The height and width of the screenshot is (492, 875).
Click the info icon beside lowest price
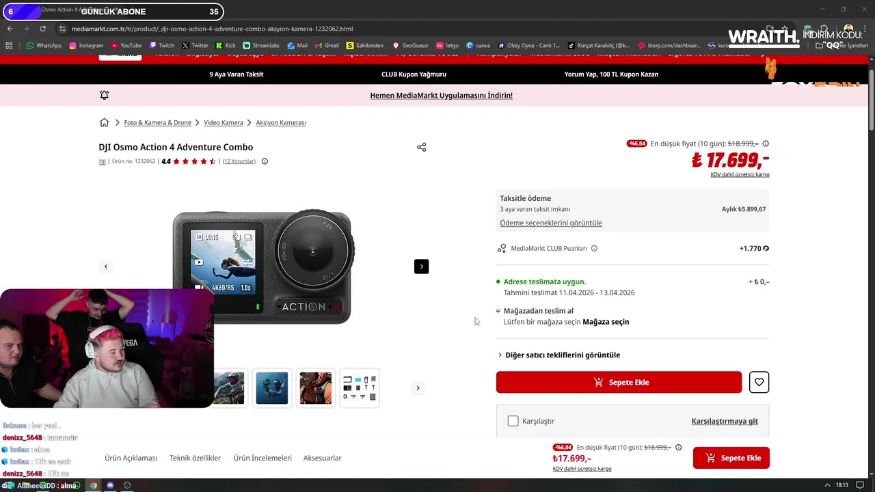[766, 143]
